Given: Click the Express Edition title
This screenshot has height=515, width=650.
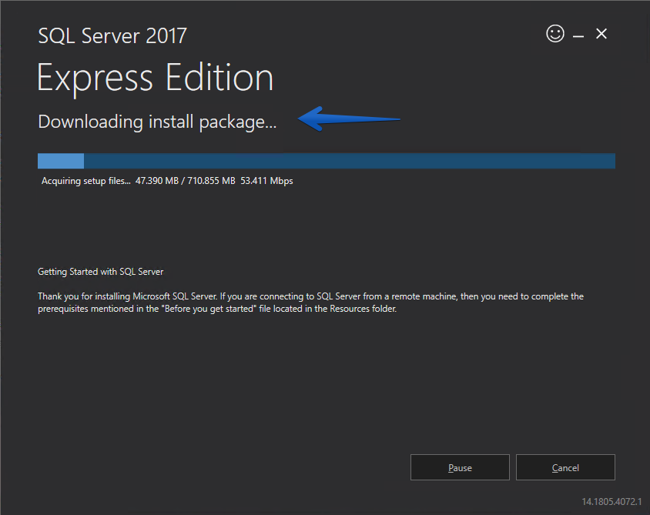Looking at the screenshot, I should (156, 78).
